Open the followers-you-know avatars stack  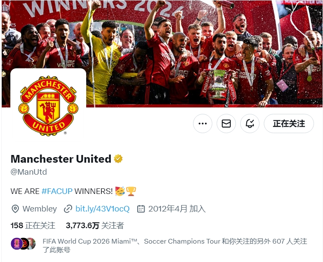pos(23,244)
